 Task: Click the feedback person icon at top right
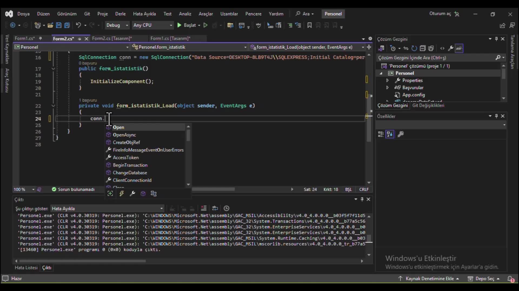[512, 25]
